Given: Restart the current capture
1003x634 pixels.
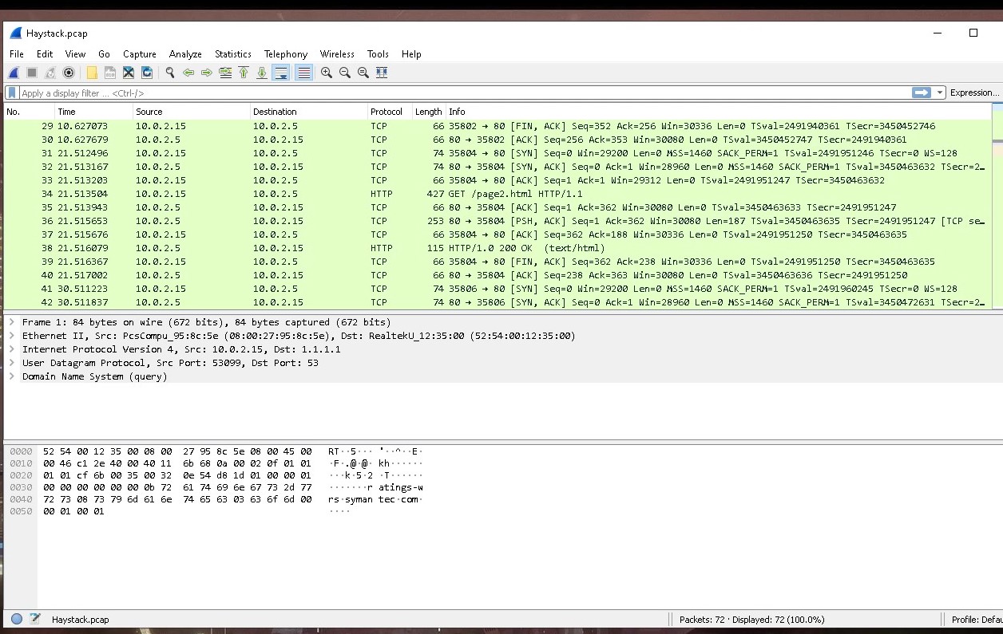Looking at the screenshot, I should [50, 73].
